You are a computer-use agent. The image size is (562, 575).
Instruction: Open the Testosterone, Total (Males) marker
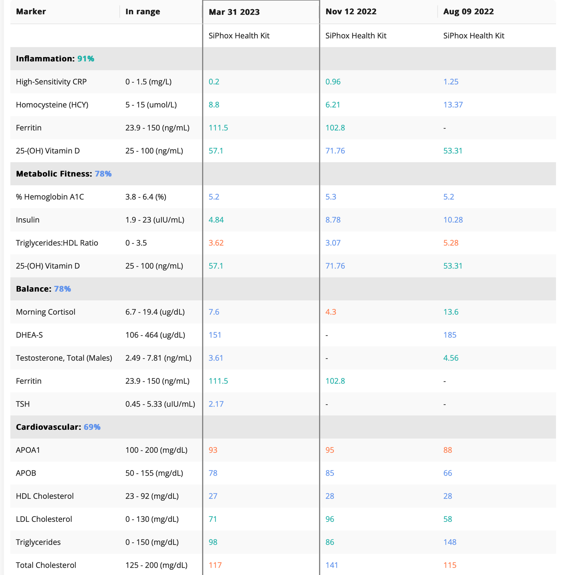[64, 358]
